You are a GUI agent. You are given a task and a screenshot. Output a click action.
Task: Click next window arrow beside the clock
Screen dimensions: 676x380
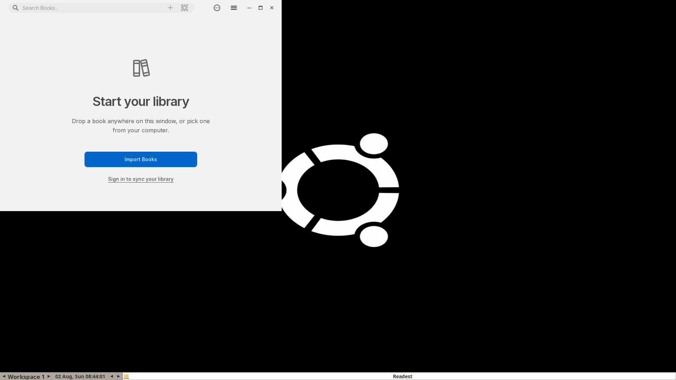(119, 376)
